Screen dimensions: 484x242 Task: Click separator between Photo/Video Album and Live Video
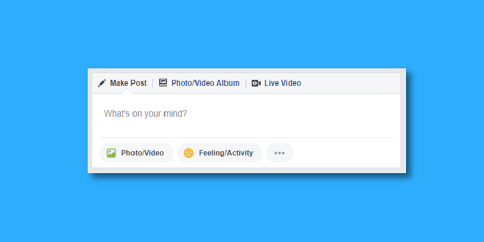pyautogui.click(x=246, y=83)
